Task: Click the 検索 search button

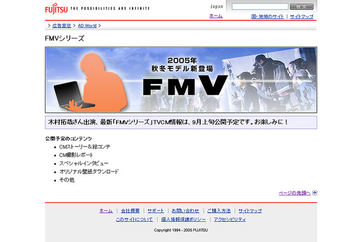Action: tap(301, 6)
